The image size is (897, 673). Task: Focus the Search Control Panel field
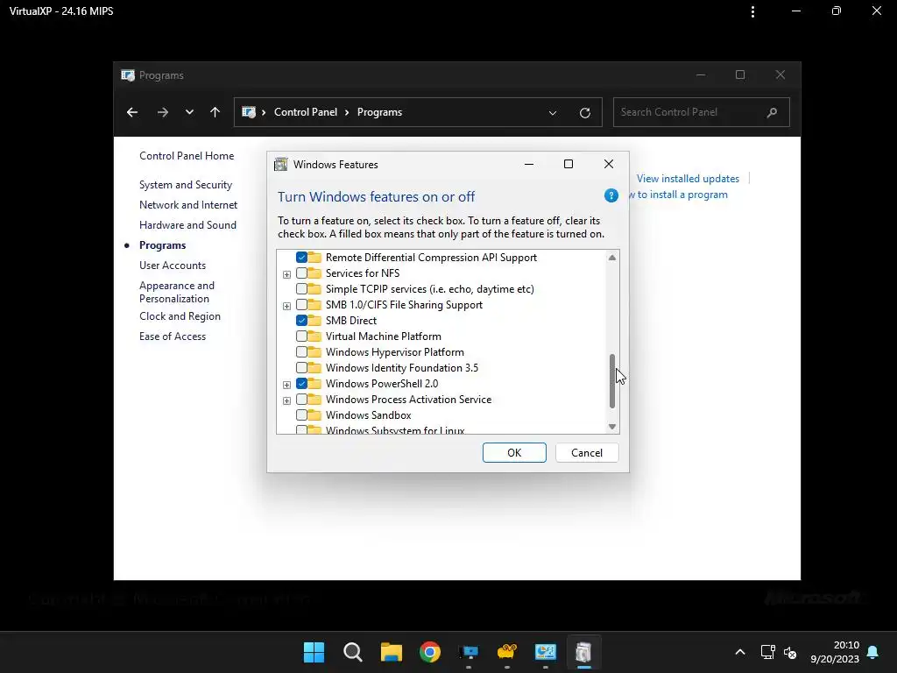point(701,112)
